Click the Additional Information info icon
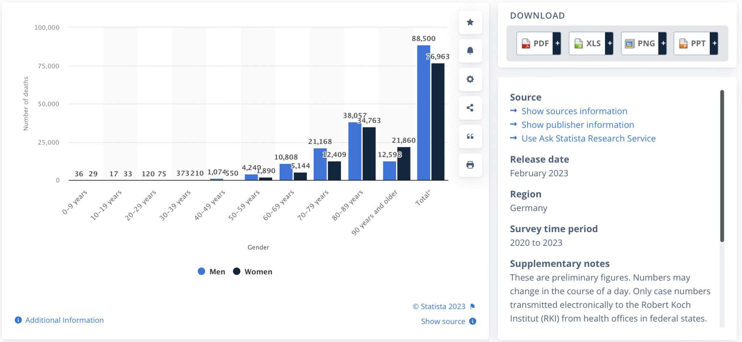The width and height of the screenshot is (742, 342). point(18,320)
